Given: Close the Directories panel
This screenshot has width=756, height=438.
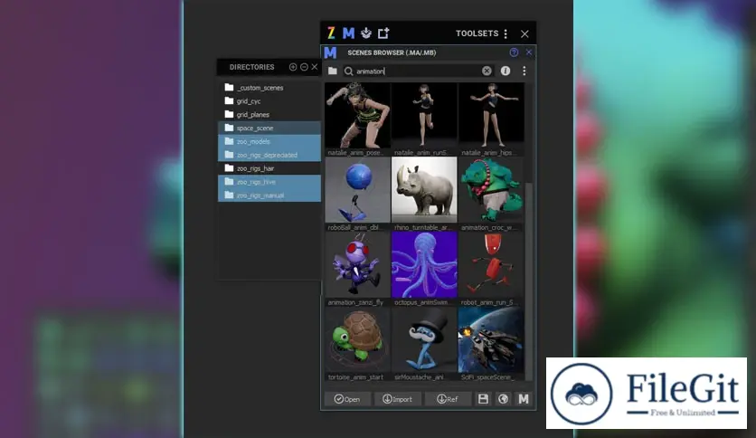Looking at the screenshot, I should point(315,67).
